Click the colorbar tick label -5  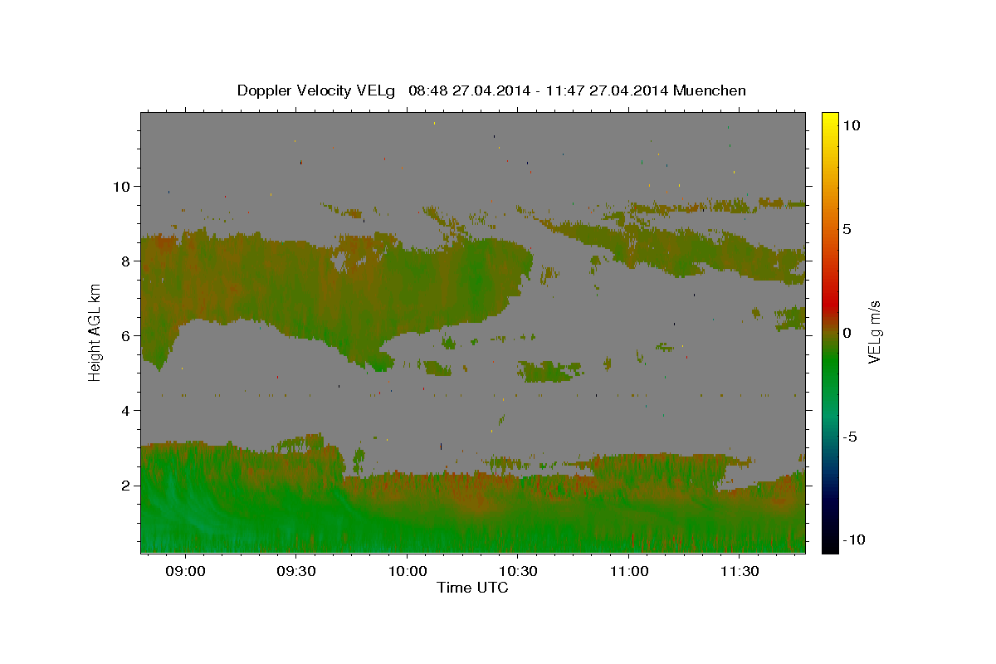click(x=851, y=437)
